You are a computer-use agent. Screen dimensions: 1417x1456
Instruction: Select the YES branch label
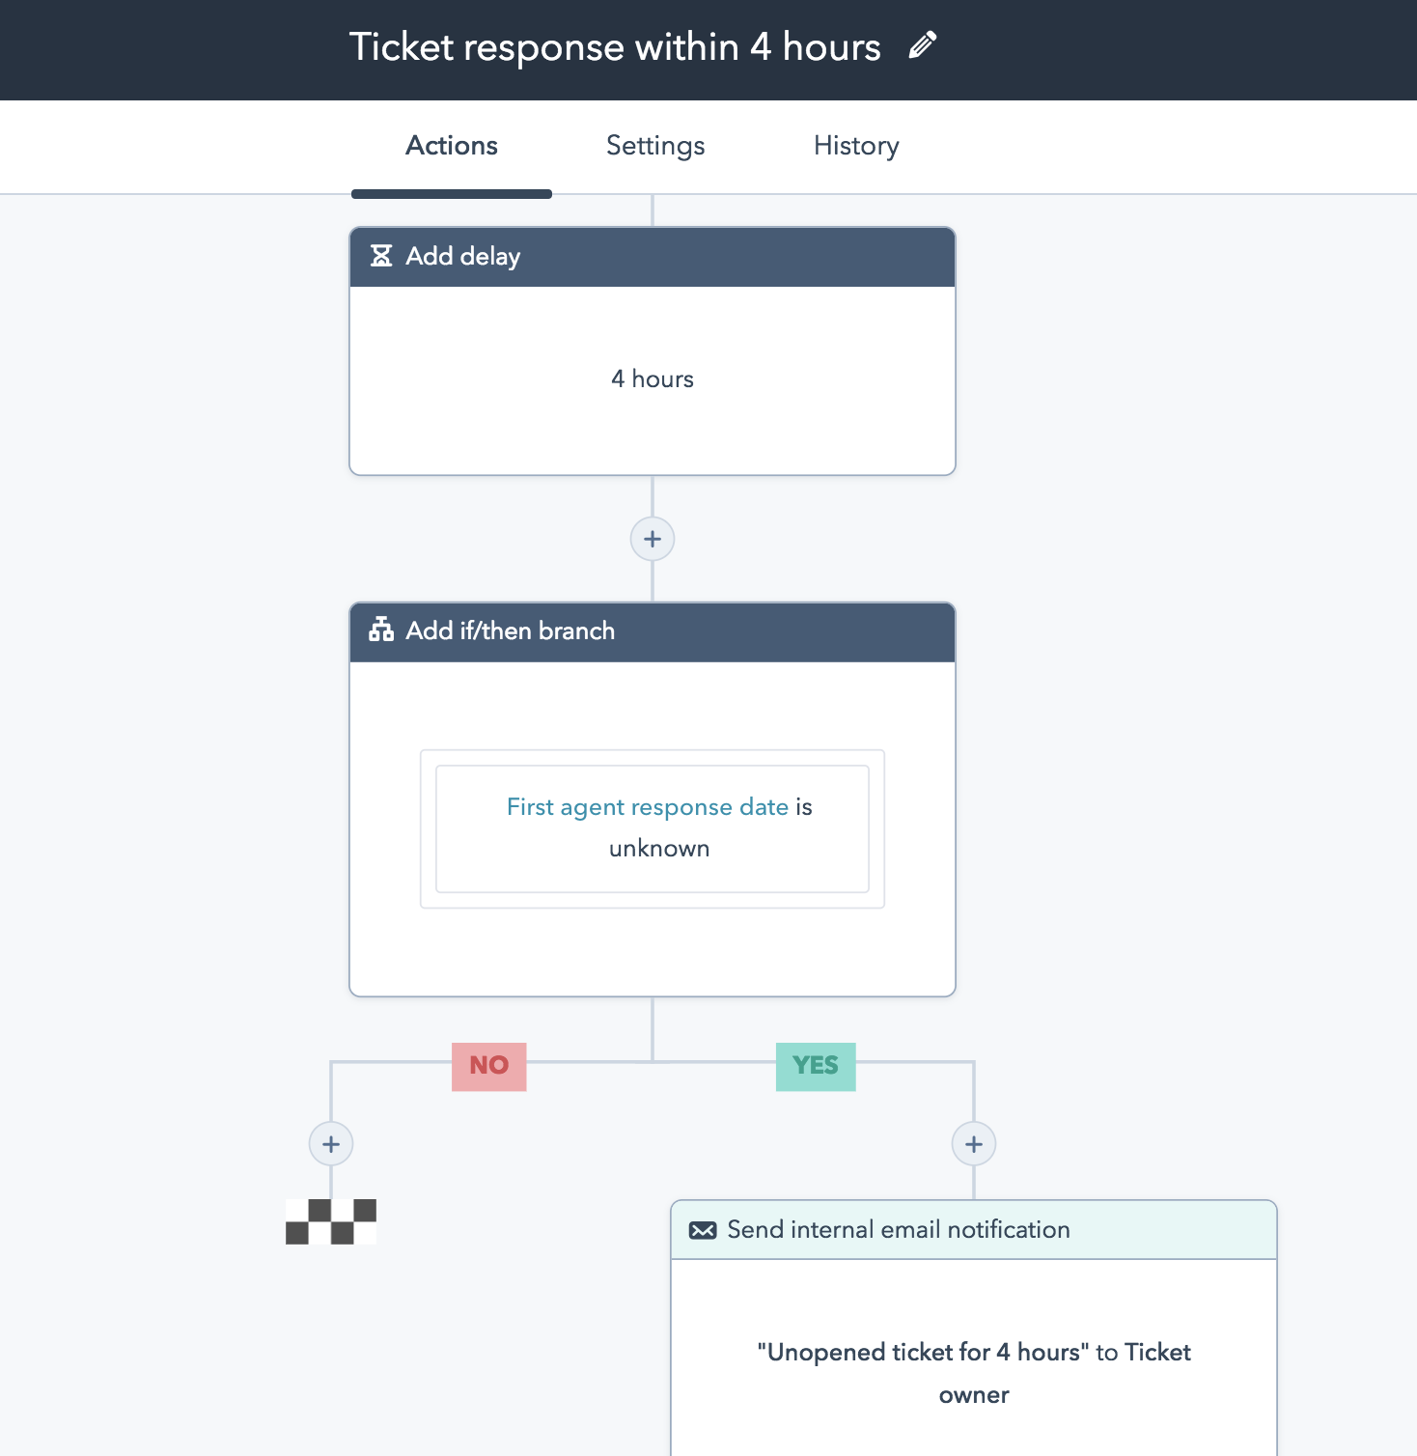[x=816, y=1066]
